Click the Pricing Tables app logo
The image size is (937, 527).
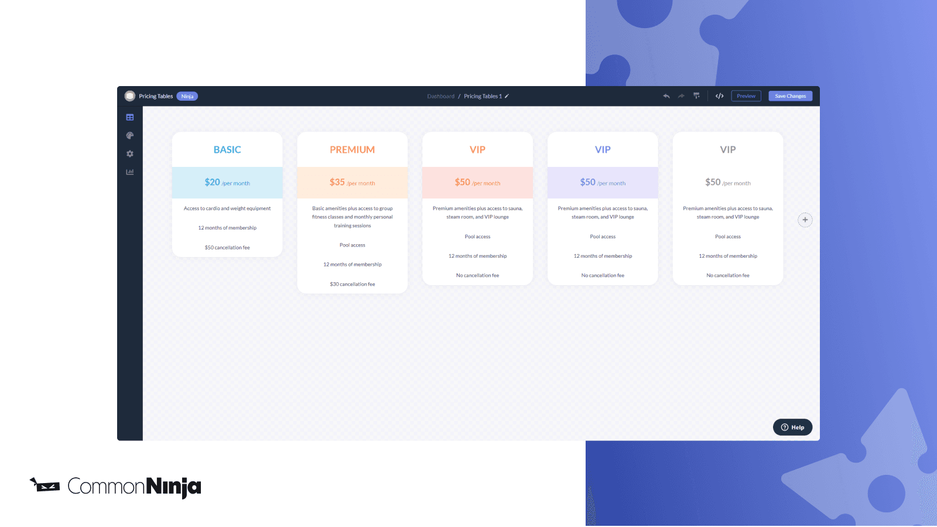130,96
